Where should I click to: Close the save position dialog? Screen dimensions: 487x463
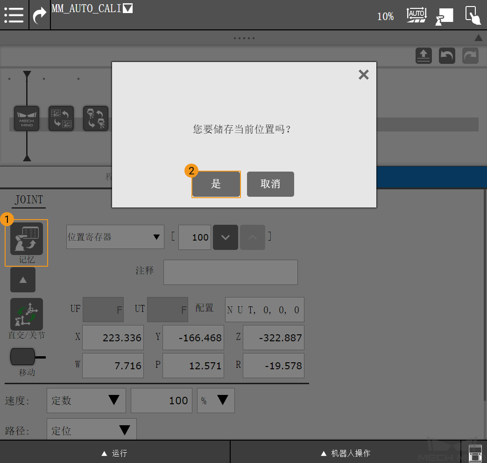pyautogui.click(x=363, y=75)
